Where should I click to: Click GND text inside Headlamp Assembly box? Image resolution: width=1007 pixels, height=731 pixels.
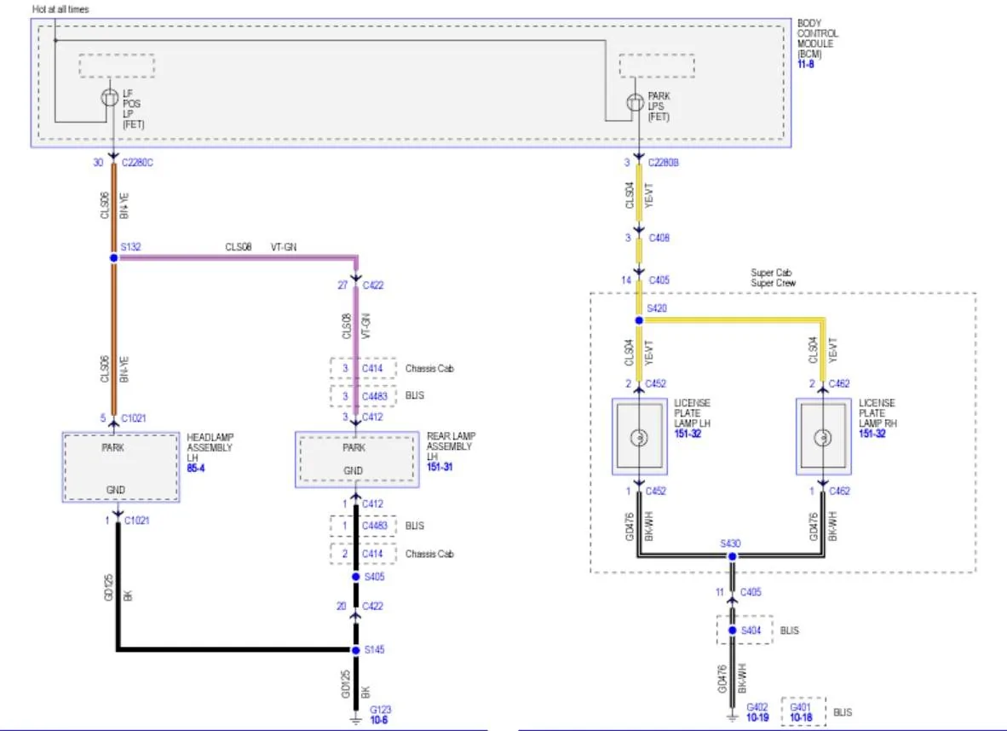click(116, 490)
